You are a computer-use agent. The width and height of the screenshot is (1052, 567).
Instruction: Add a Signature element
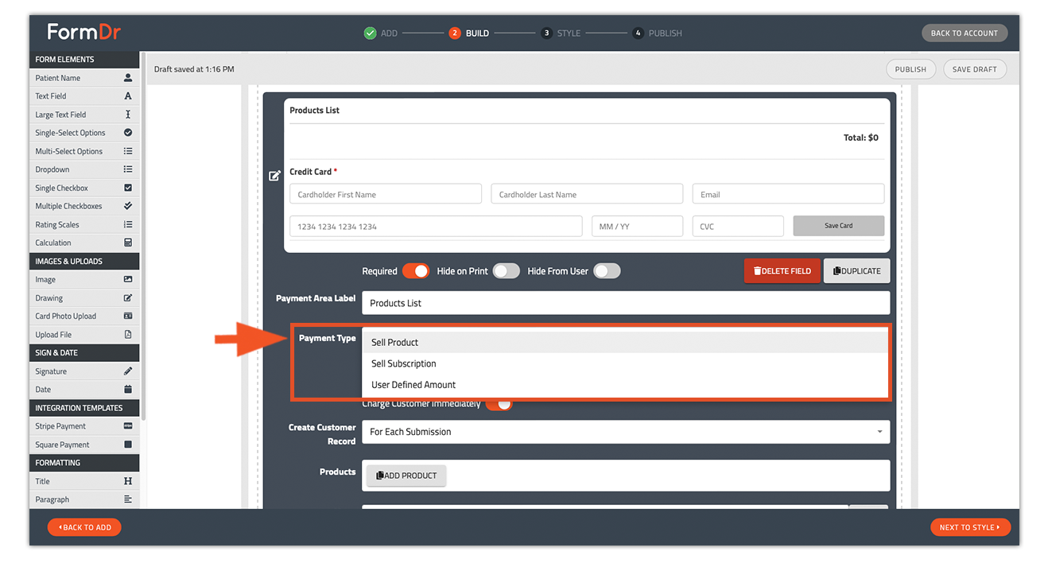84,371
